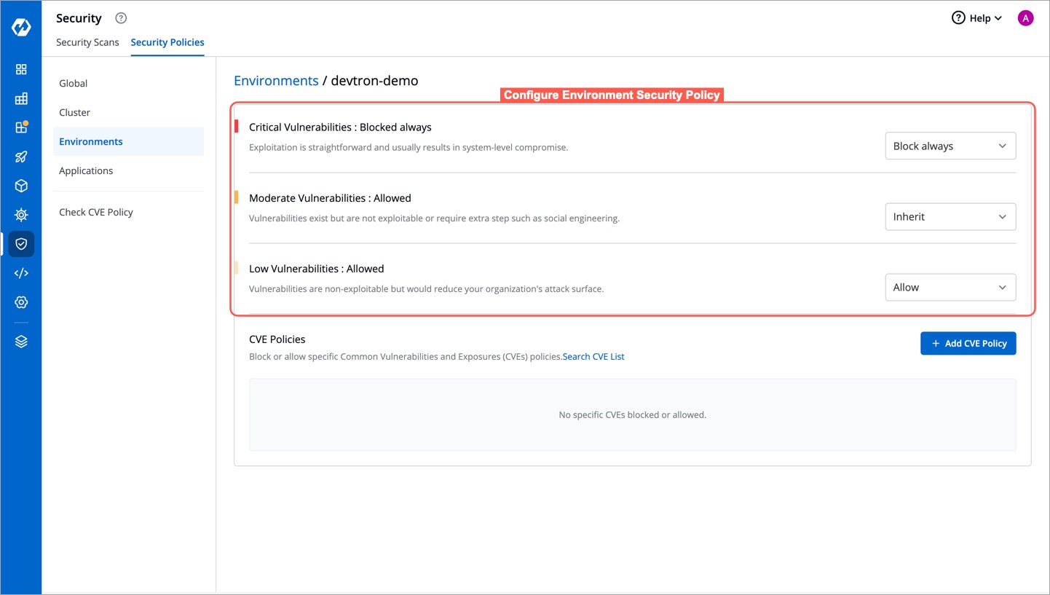Click the Add CVE Policy button
Viewport: 1050px width, 595px height.
[x=968, y=343]
